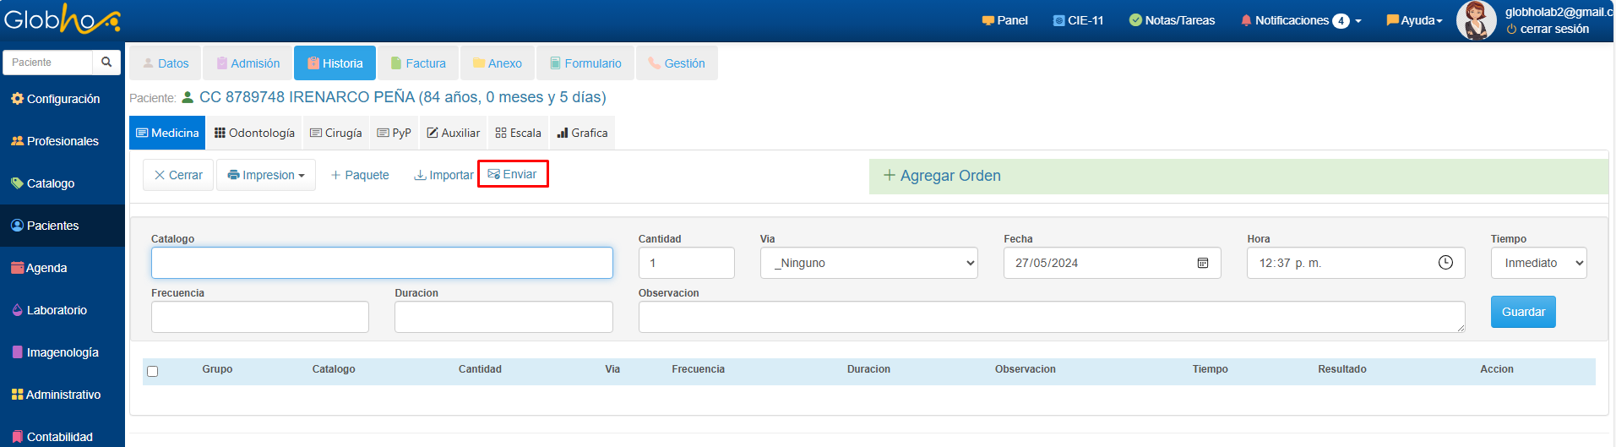Click the calendar icon in Fecha field

point(1202,263)
